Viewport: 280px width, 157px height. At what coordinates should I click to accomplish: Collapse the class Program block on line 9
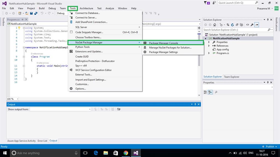pyautogui.click(x=24, y=57)
